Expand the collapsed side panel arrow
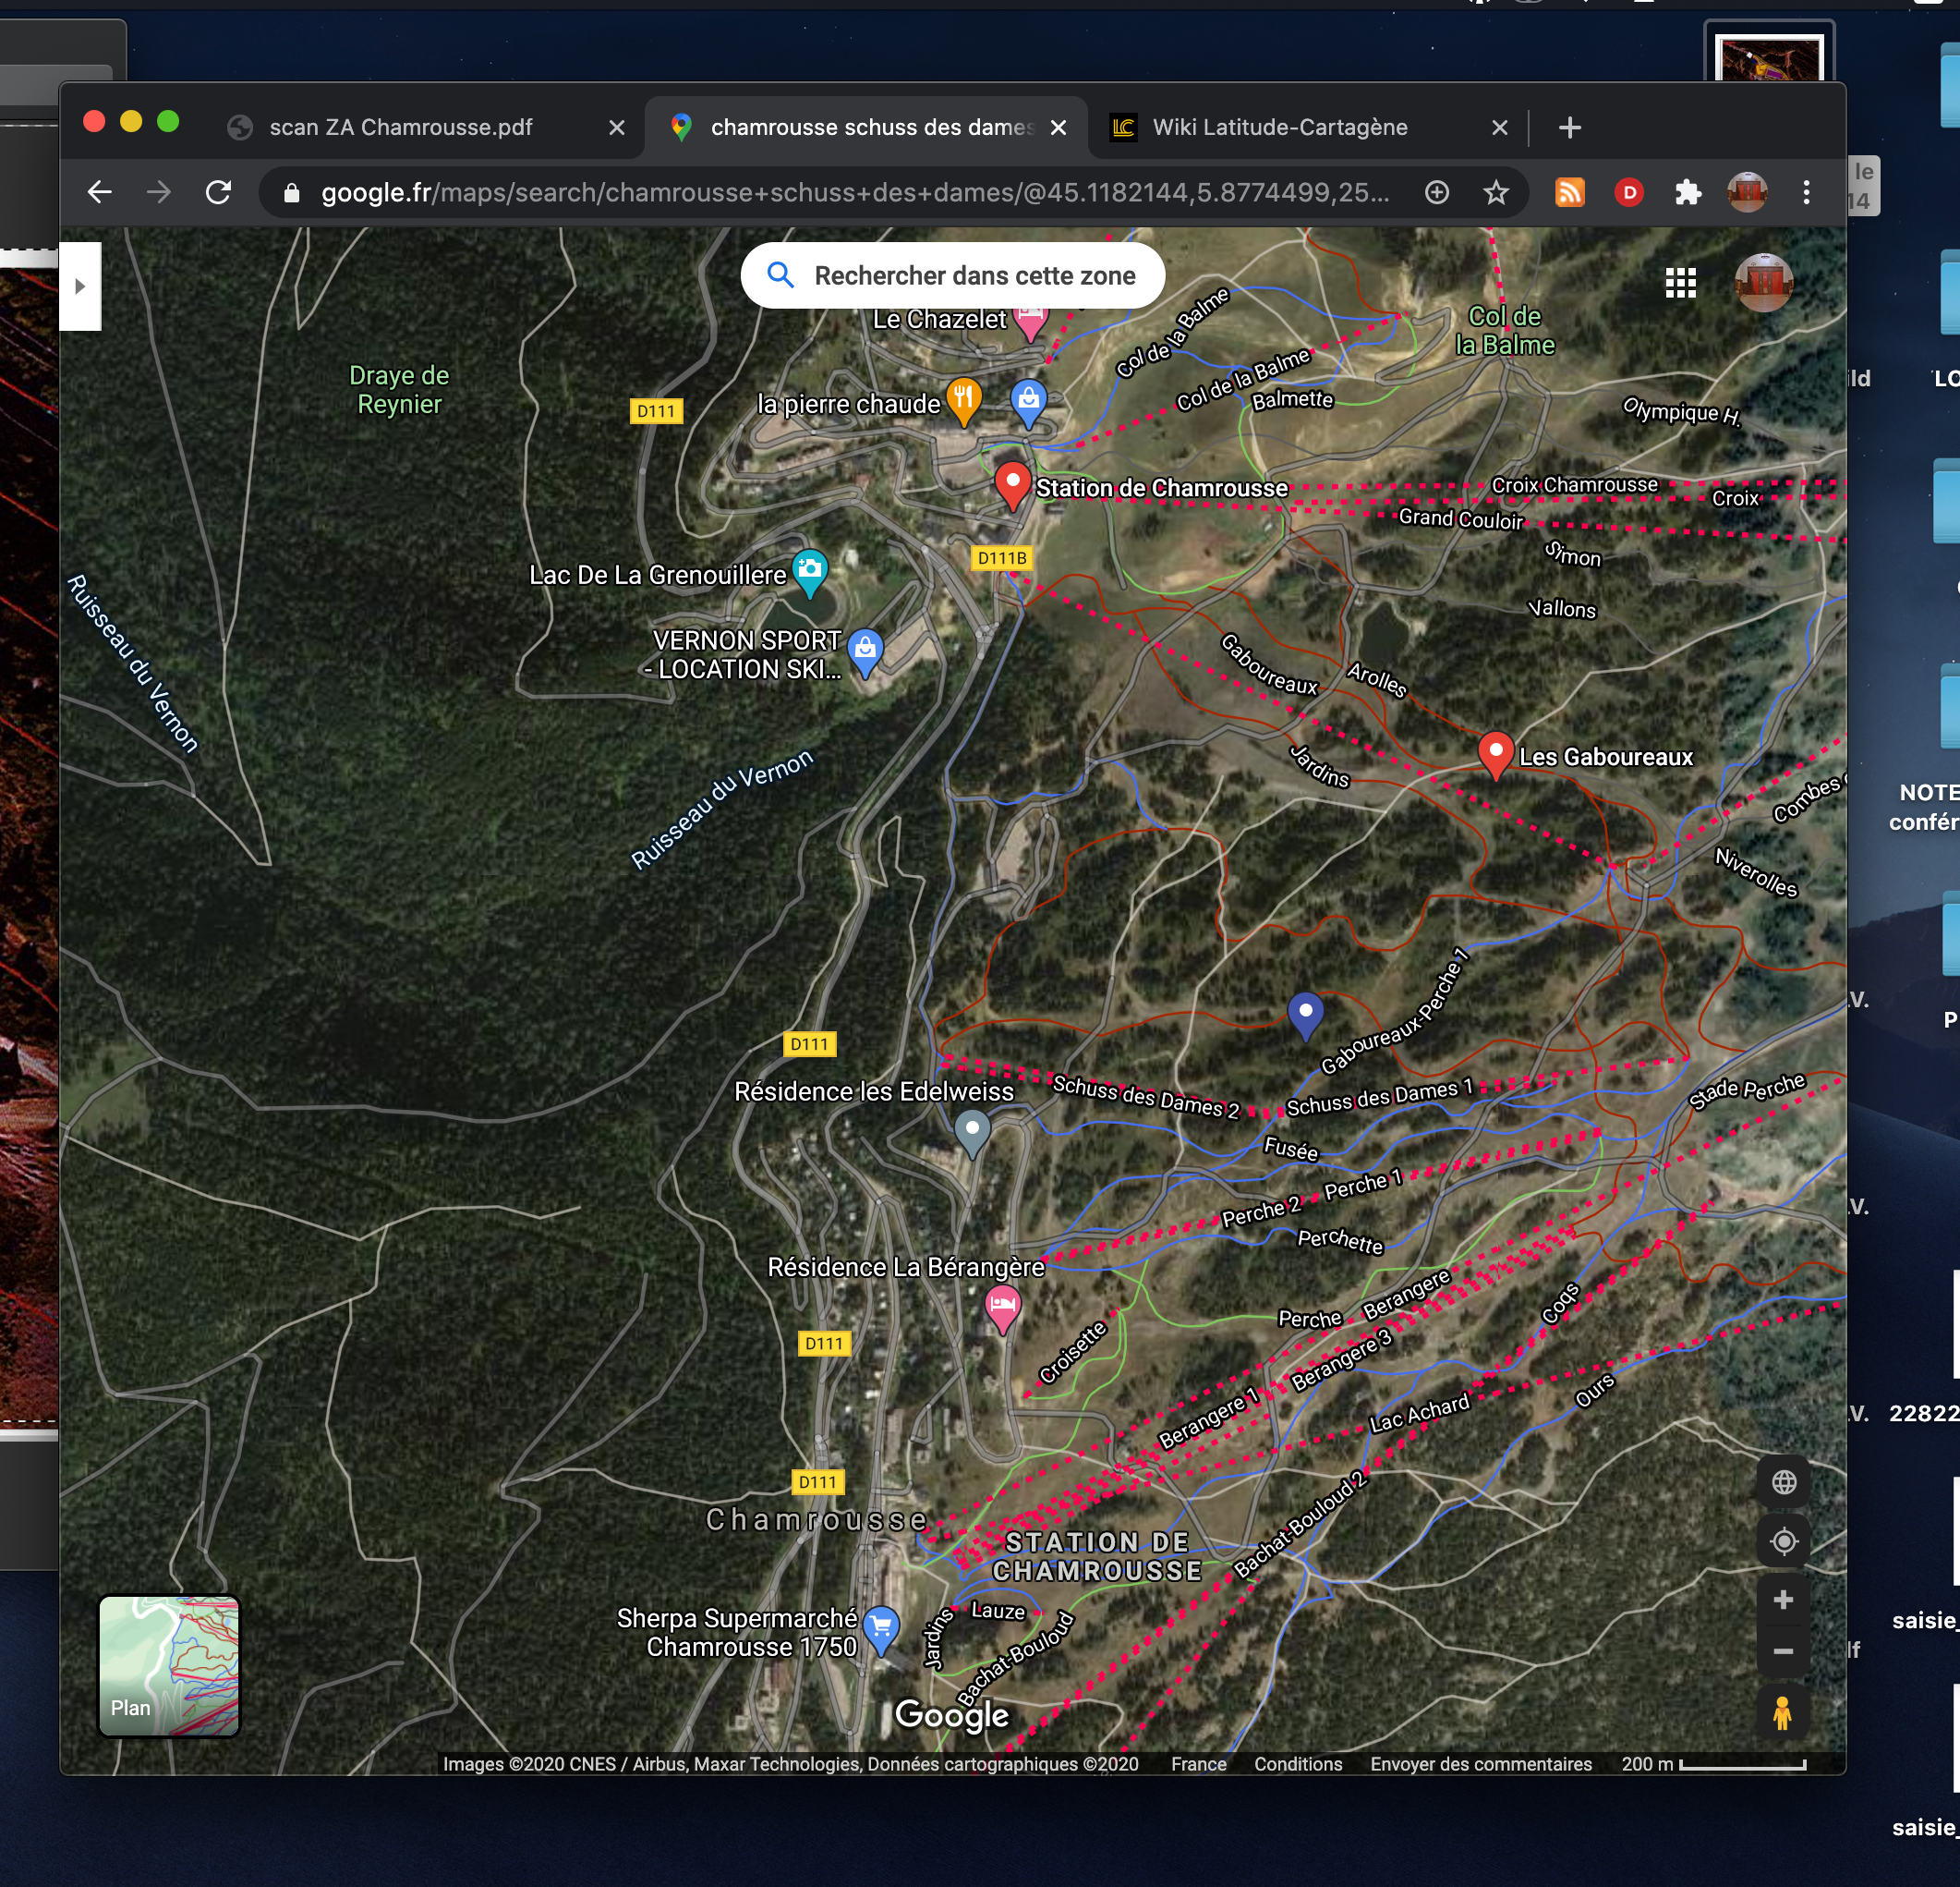Screen dimensions: 1960x1887 [x=80, y=286]
